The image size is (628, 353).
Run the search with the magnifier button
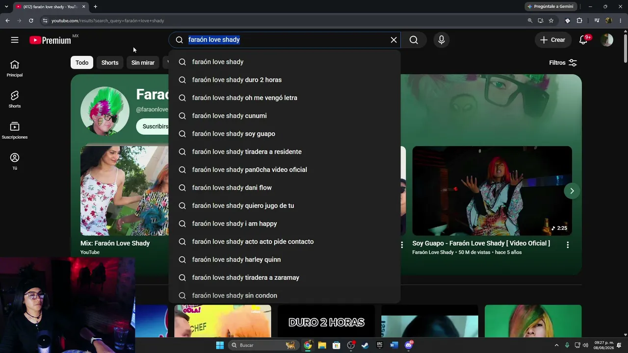pyautogui.click(x=414, y=40)
